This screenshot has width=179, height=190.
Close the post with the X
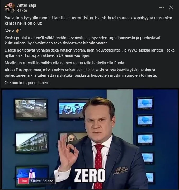(x=171, y=7)
